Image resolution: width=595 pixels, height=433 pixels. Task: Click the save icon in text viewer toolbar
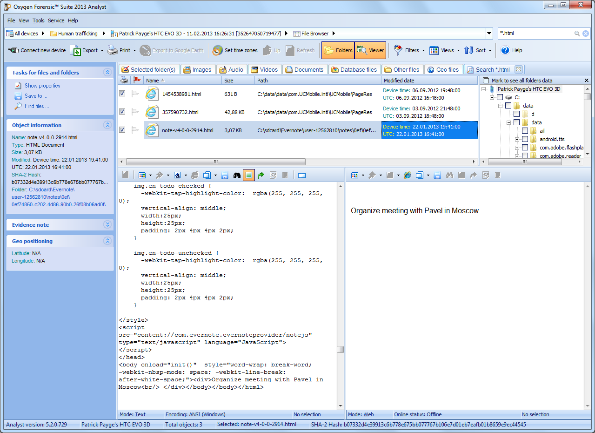pos(225,175)
